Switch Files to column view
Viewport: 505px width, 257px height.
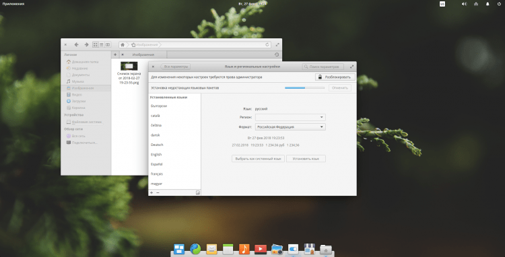click(108, 44)
